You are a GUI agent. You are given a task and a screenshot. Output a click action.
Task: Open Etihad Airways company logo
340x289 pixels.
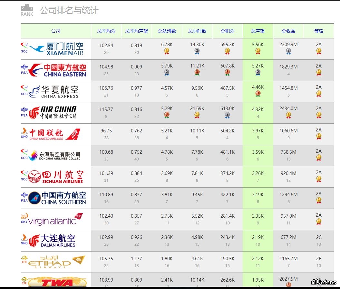[57, 262]
